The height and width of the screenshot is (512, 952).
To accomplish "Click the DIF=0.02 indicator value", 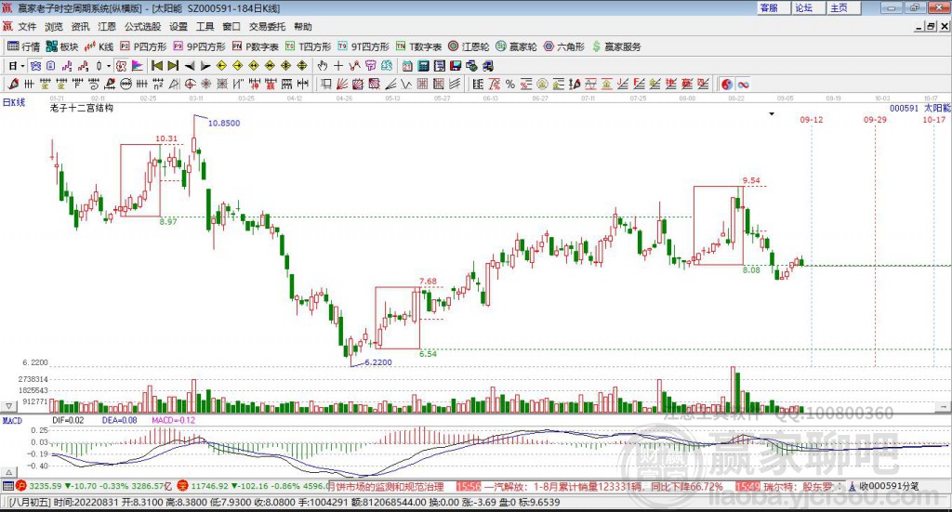I will tap(68, 420).
